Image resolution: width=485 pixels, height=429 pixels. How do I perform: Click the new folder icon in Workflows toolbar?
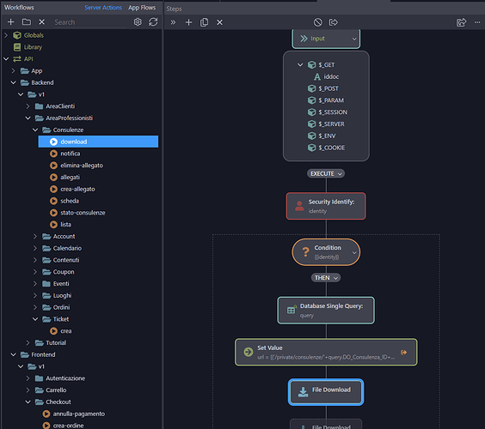point(27,22)
